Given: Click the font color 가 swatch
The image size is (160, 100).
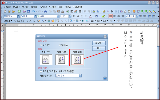Looking at the screenshot, I should [x=90, y=16].
